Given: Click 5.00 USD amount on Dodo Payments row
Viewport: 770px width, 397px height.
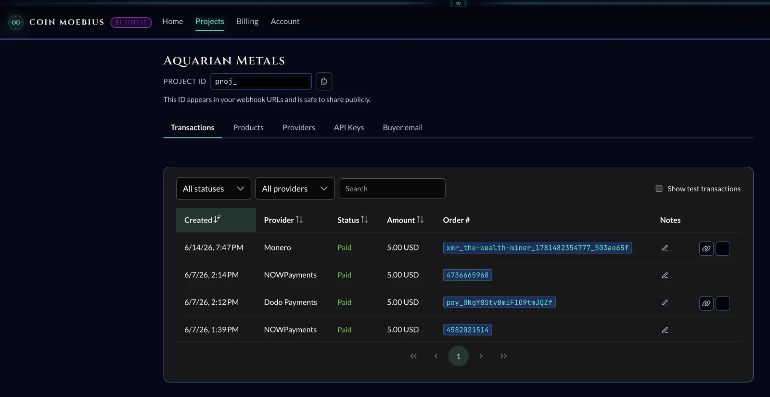Looking at the screenshot, I should tap(403, 302).
